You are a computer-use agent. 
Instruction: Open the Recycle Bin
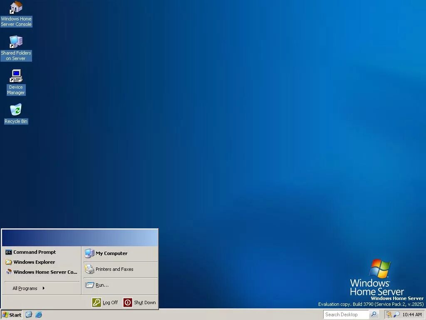pos(16,110)
